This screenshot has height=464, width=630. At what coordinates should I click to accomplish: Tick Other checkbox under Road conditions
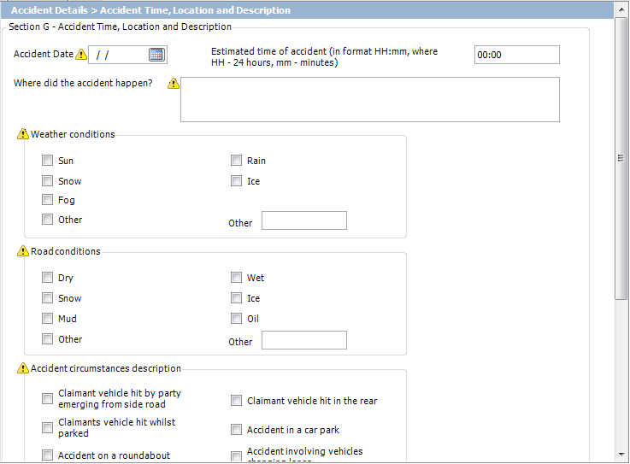pos(47,338)
